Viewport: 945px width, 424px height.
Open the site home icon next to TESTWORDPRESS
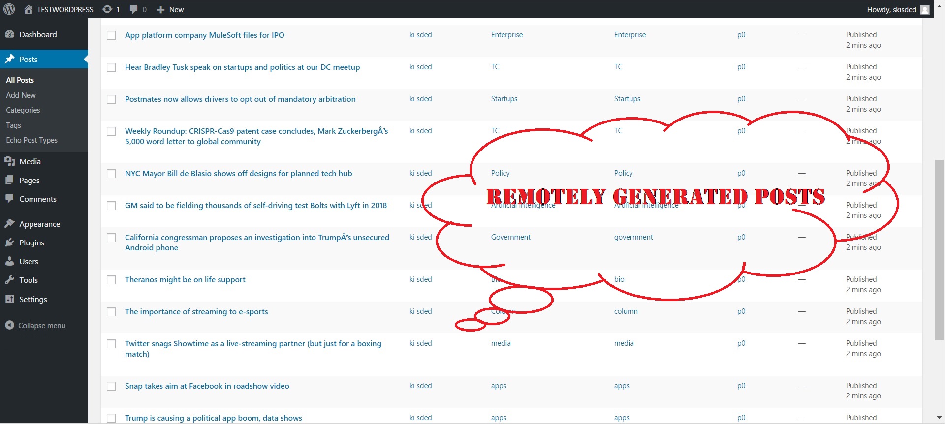tap(29, 9)
